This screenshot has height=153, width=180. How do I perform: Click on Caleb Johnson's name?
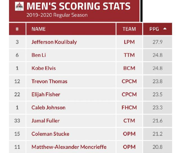[x=48, y=107]
